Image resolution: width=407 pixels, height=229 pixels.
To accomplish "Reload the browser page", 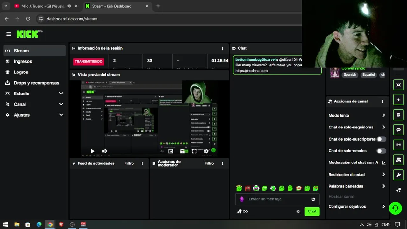I will coord(28,19).
